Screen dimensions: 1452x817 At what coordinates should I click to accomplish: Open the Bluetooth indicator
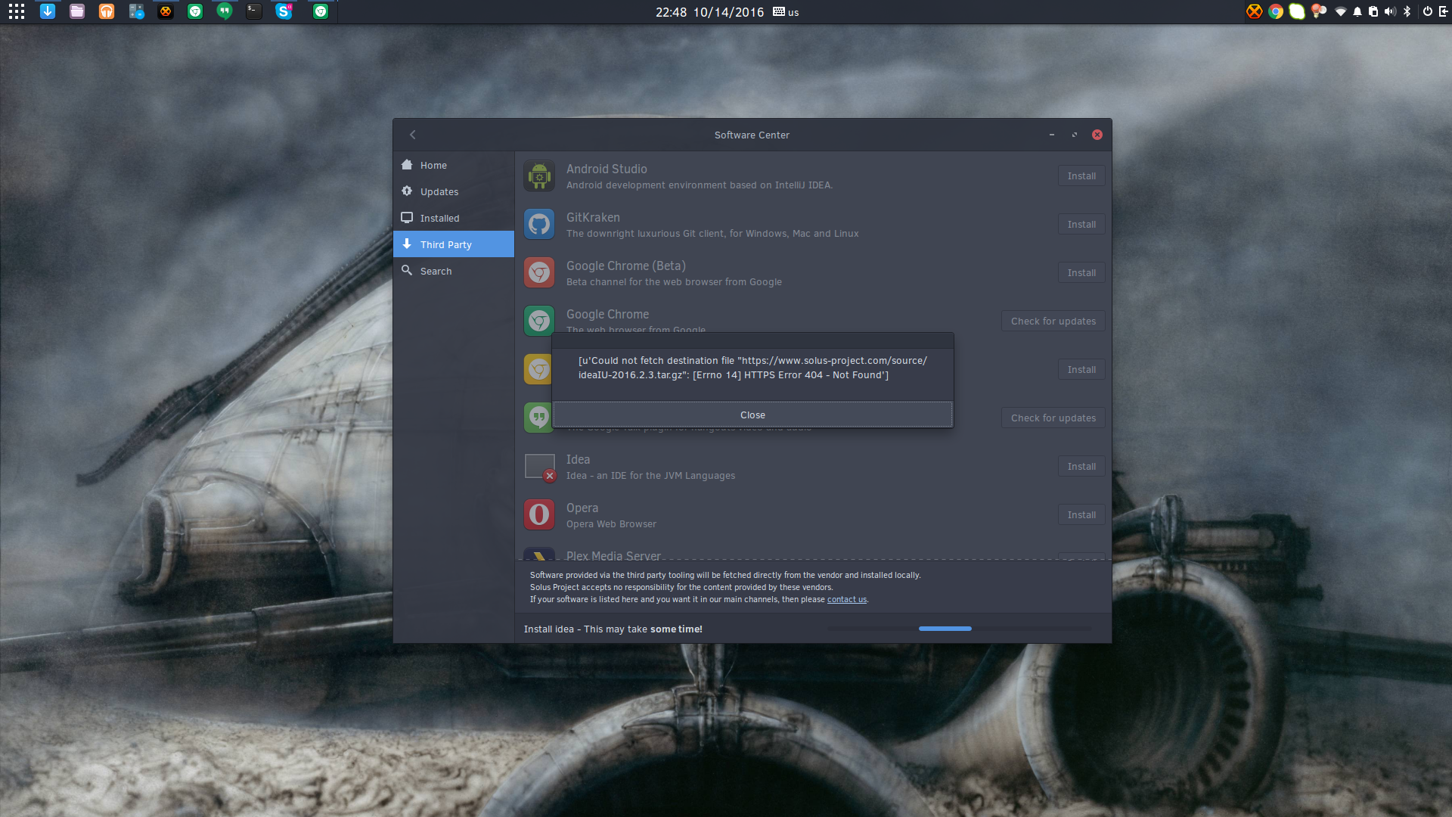click(1407, 11)
